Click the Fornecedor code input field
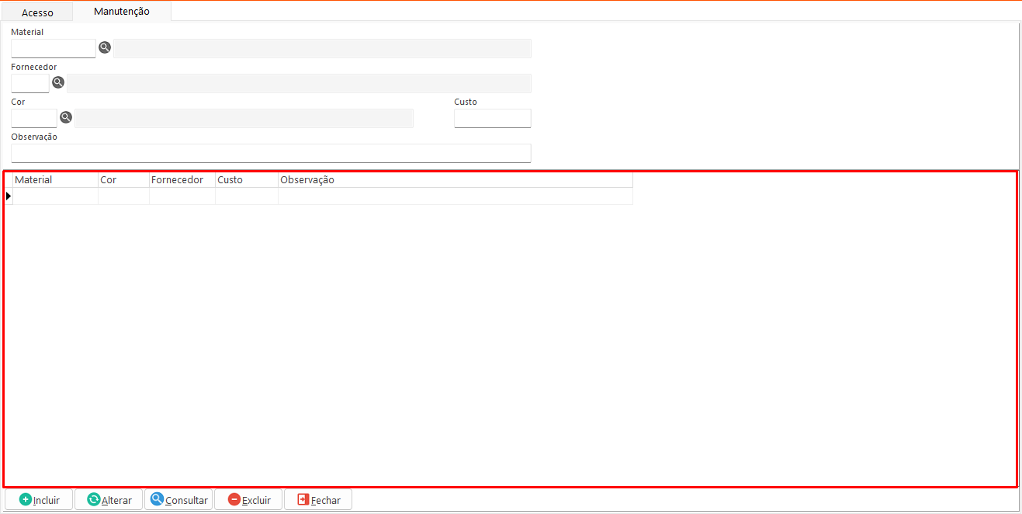 click(30, 83)
